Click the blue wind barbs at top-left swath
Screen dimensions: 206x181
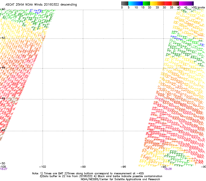point(36,12)
